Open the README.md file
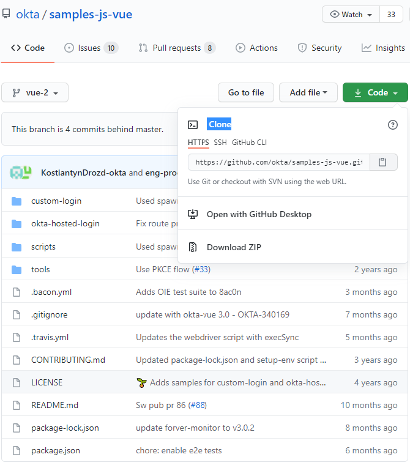 tap(54, 406)
